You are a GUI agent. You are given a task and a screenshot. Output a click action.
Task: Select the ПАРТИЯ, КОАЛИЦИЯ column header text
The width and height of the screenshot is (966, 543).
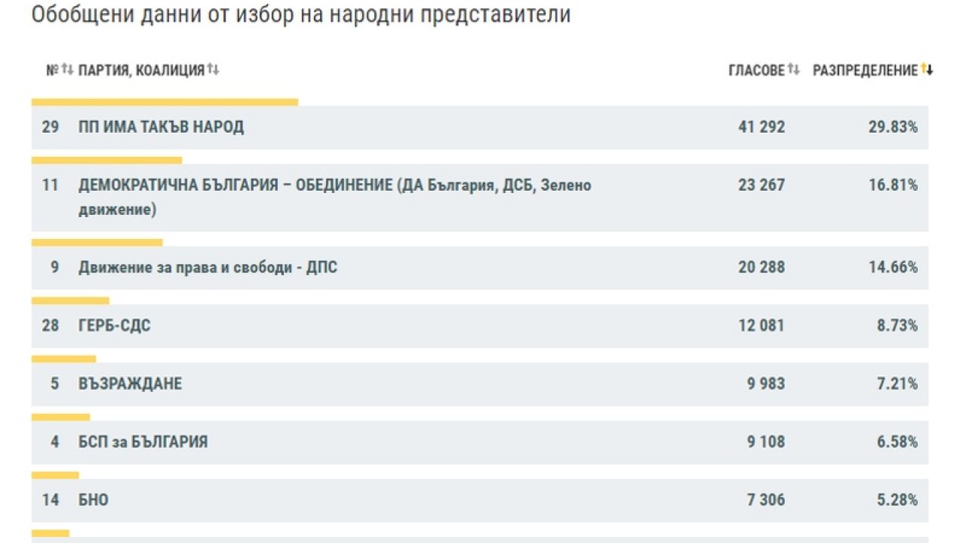(141, 70)
